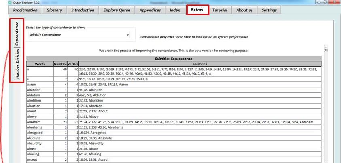Open the Introduction tab
This screenshot has height=163, width=341.
coord(83,10)
